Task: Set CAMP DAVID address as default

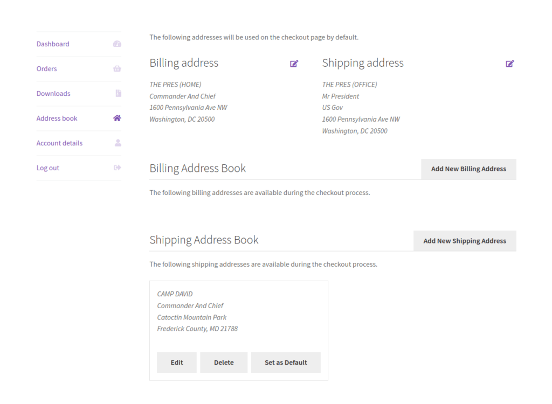Action: (x=286, y=362)
